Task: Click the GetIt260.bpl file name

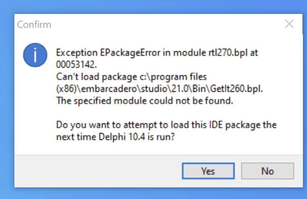Action: point(237,89)
